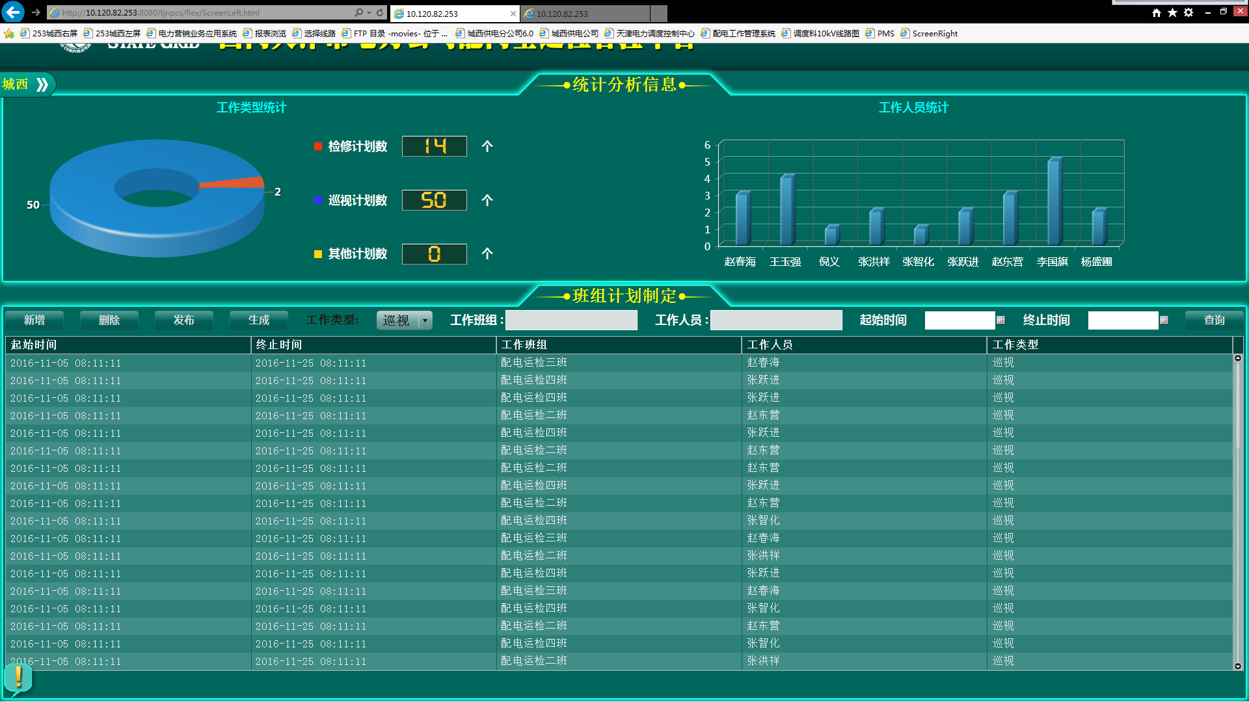Click the browser back arrow button
This screenshot has width=1249, height=702.
click(12, 12)
